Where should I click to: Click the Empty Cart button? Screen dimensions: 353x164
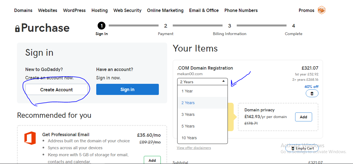[302, 148]
